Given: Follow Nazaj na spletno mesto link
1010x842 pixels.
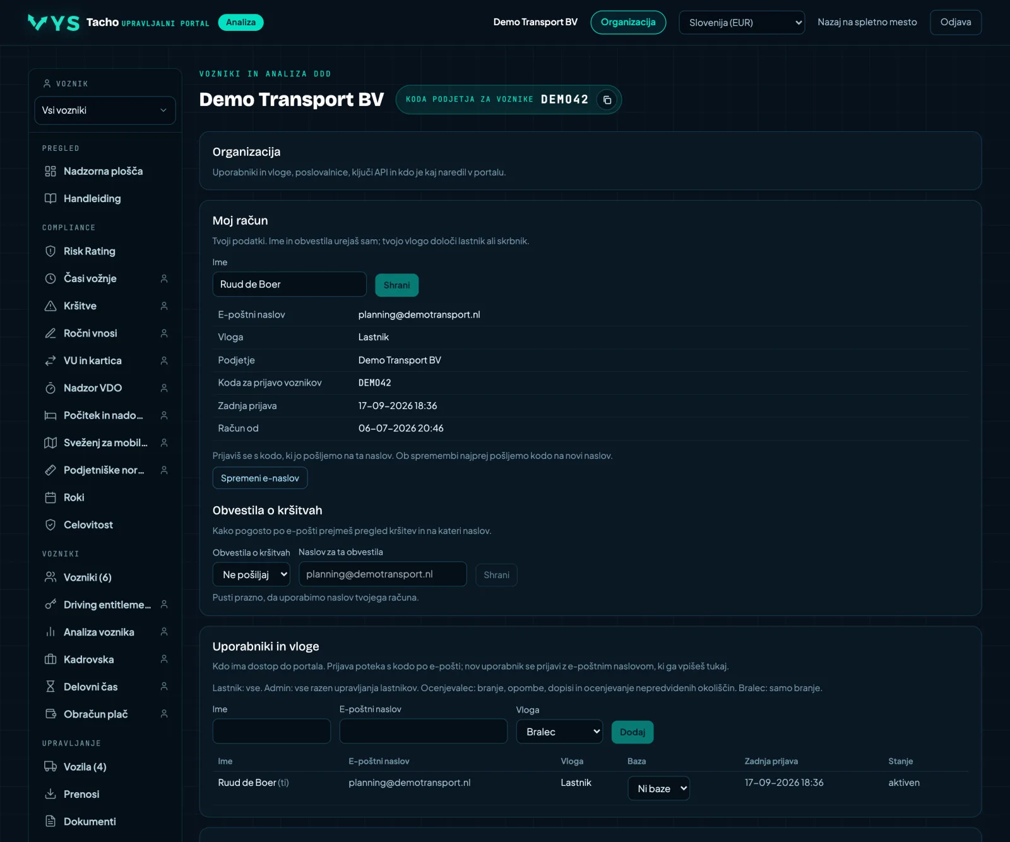Looking at the screenshot, I should 867,22.
